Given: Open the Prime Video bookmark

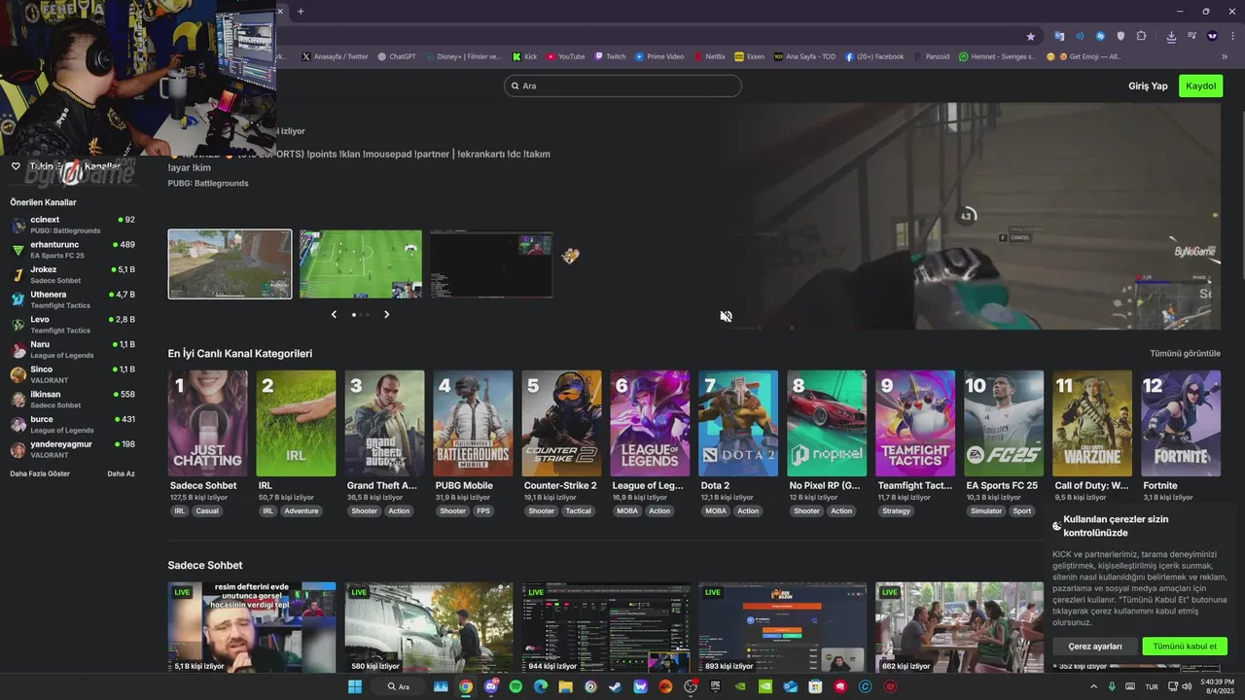Looking at the screenshot, I should 659,56.
